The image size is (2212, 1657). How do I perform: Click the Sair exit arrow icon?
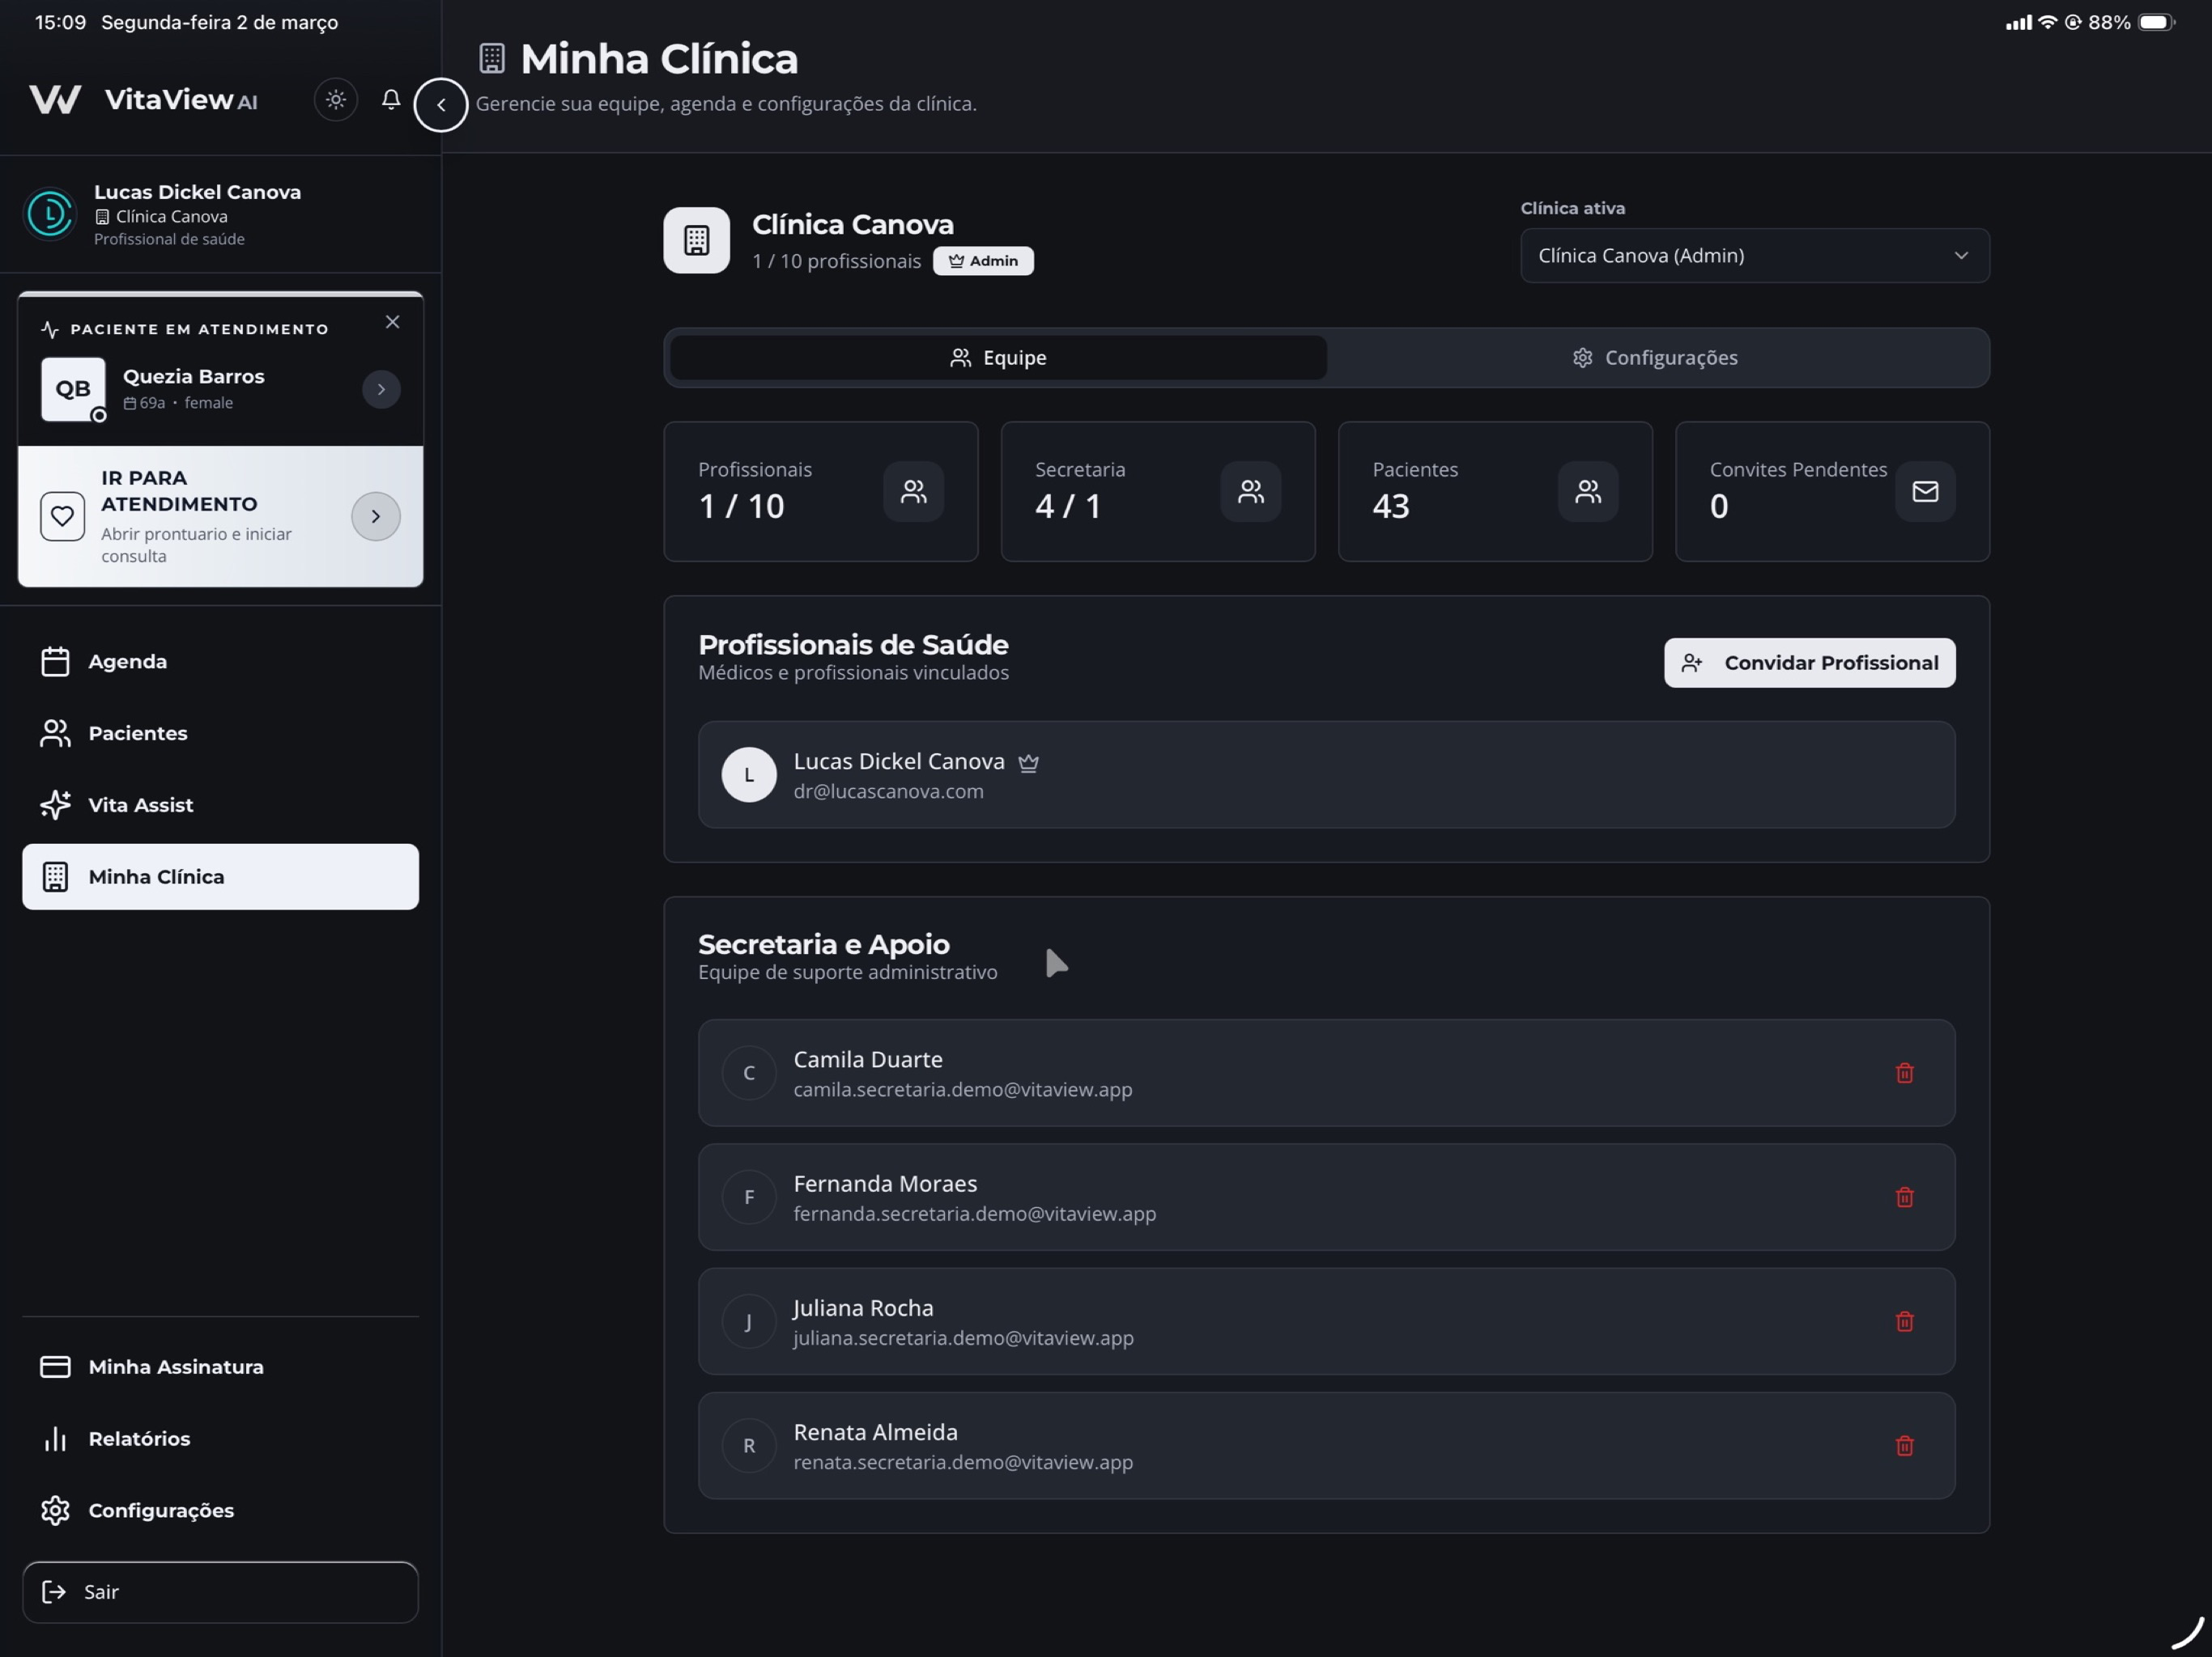(54, 1593)
